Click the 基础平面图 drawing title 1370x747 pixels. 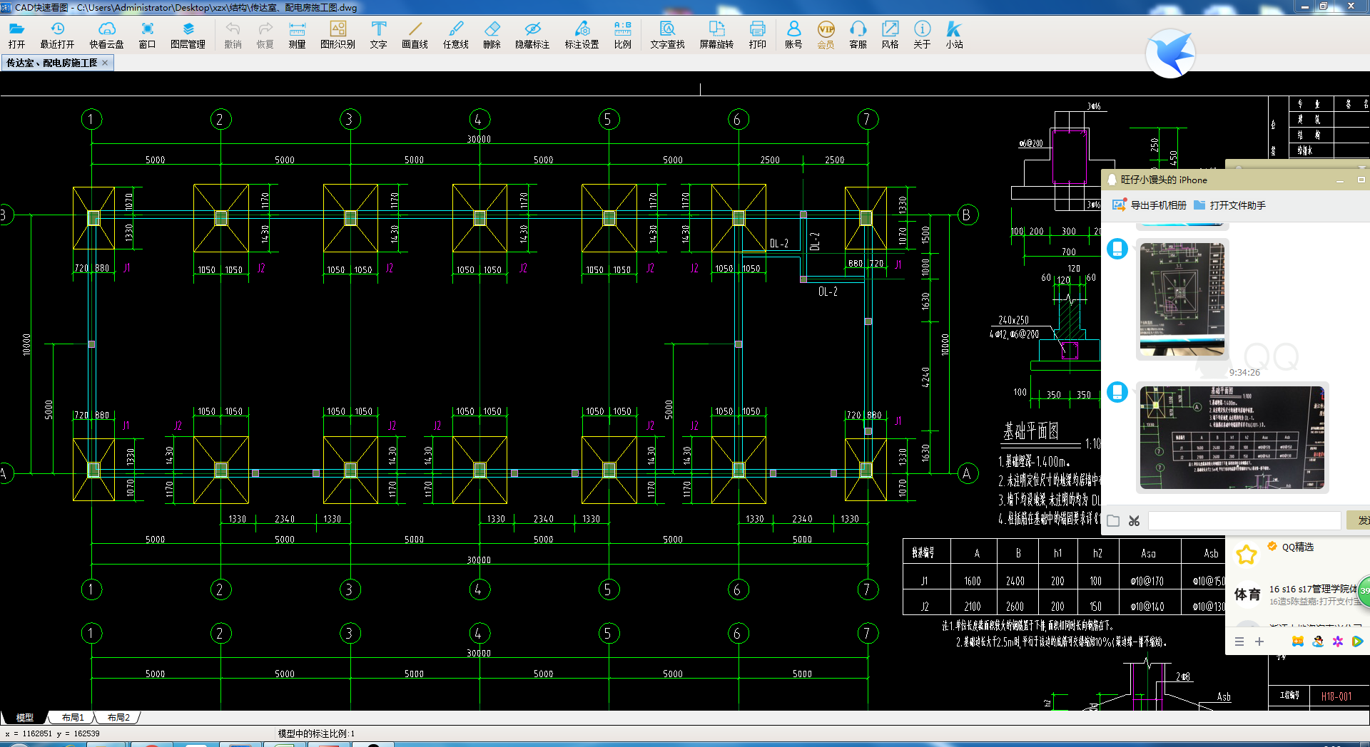tap(1031, 431)
